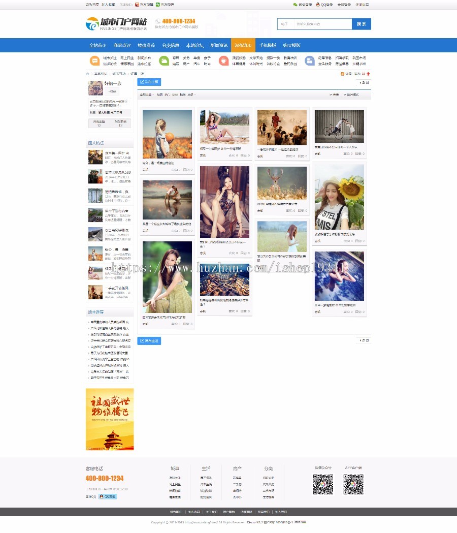Open the herdsman with sheep photo
Screen dimensions: 457x533
click(282, 128)
